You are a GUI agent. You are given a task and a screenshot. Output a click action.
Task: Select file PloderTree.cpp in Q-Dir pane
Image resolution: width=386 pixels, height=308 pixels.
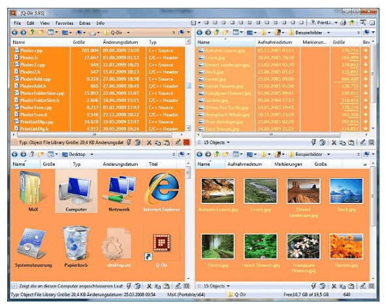click(97, 108)
